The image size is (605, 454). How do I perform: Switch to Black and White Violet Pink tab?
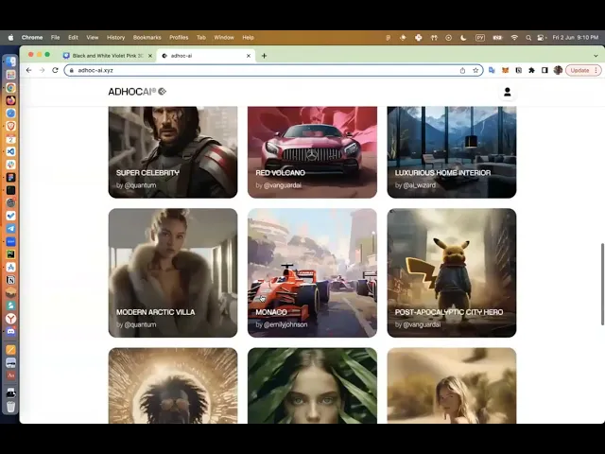[x=107, y=56]
